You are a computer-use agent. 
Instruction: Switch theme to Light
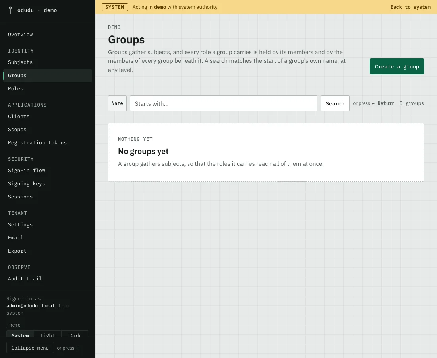click(48, 334)
